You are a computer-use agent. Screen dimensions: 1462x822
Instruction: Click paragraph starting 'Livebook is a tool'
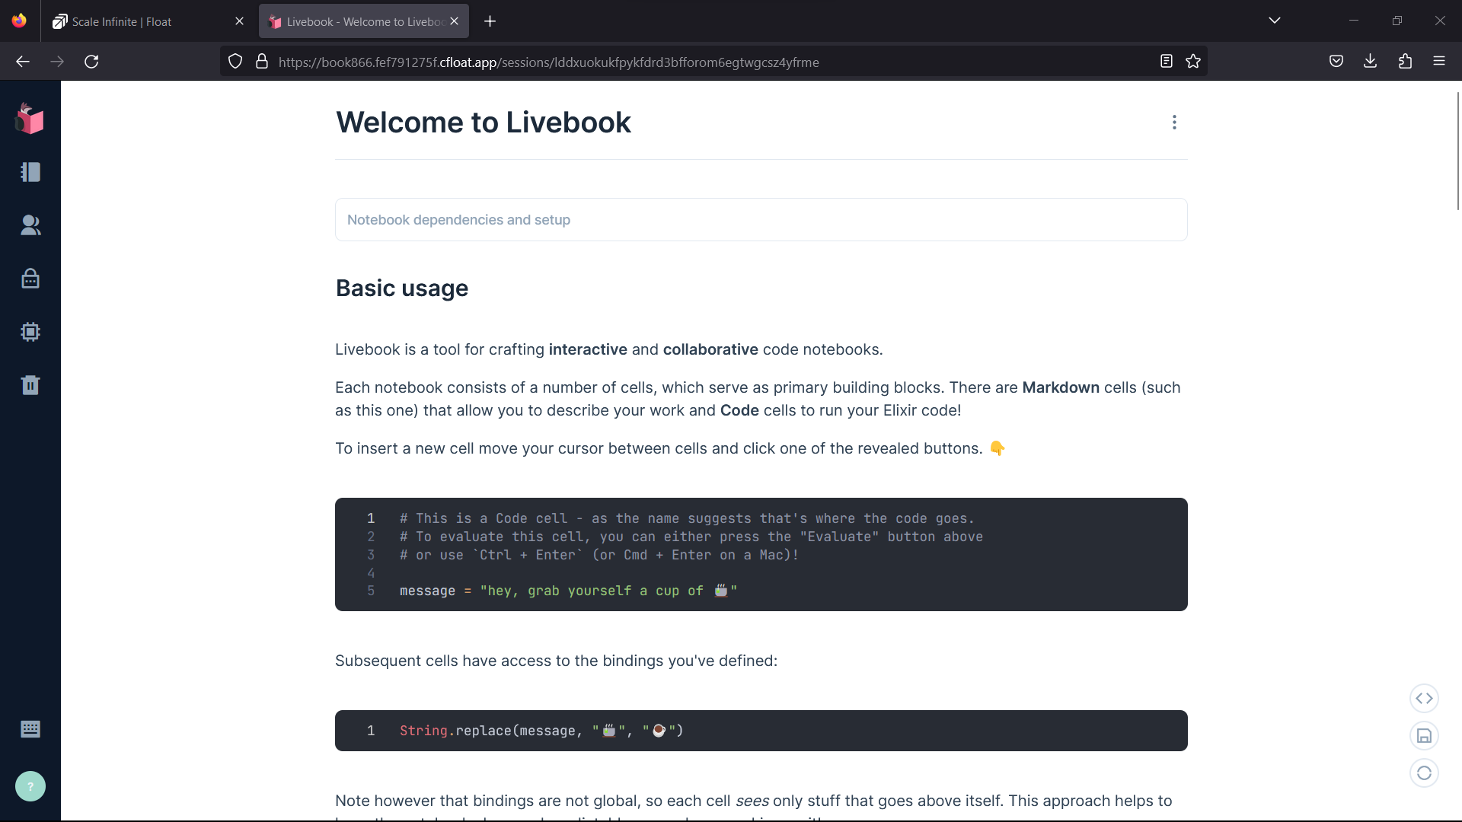[609, 350]
